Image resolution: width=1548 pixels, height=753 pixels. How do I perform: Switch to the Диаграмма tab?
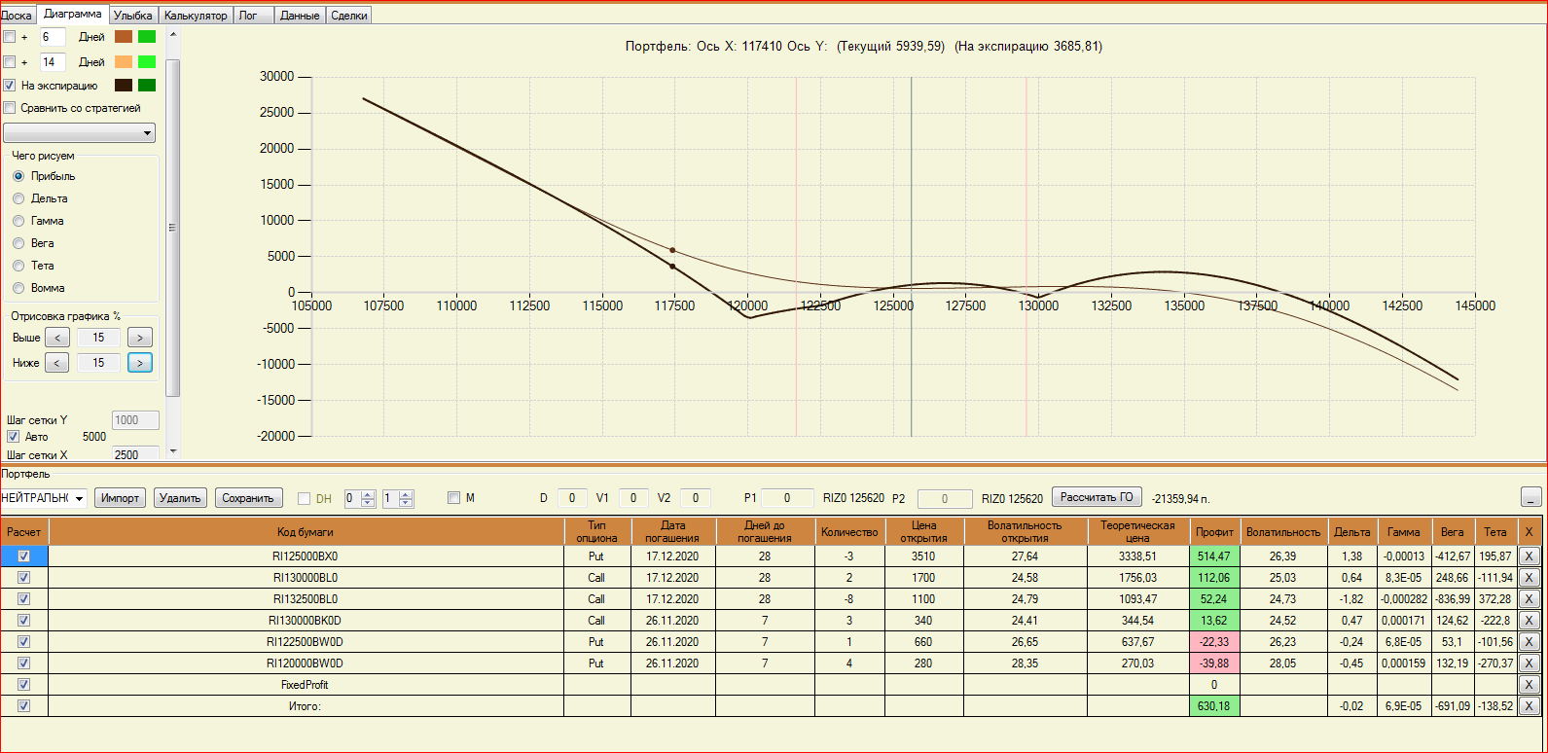click(73, 14)
